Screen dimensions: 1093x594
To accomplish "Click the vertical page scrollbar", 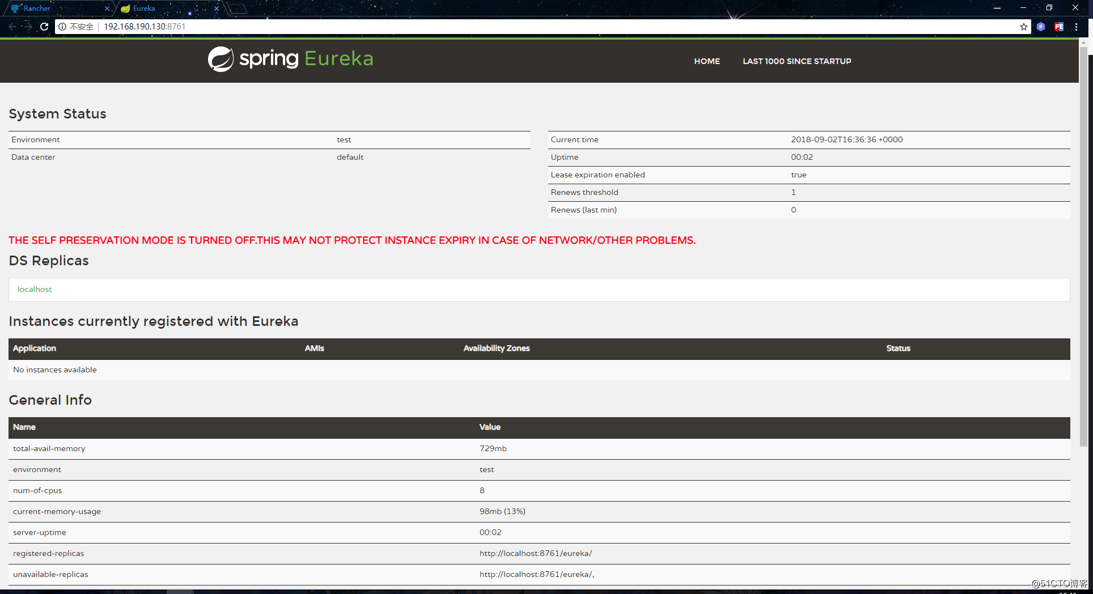I will [1083, 247].
